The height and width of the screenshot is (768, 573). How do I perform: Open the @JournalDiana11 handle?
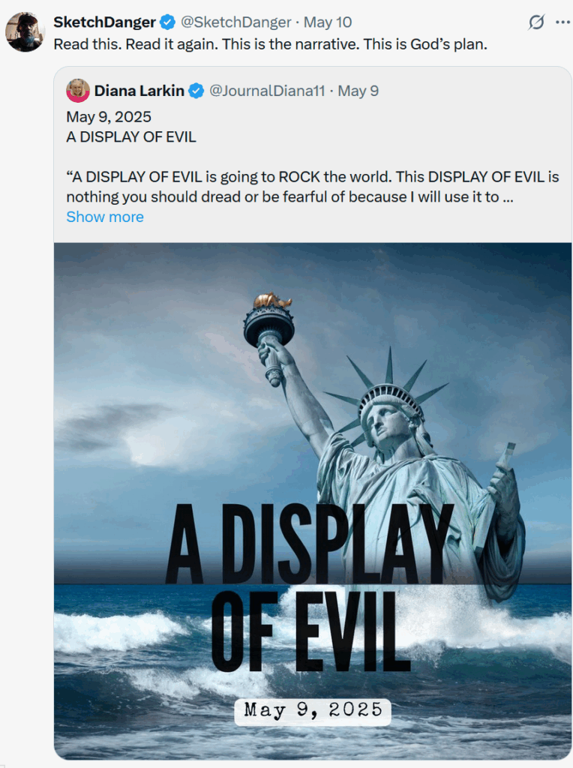[268, 91]
